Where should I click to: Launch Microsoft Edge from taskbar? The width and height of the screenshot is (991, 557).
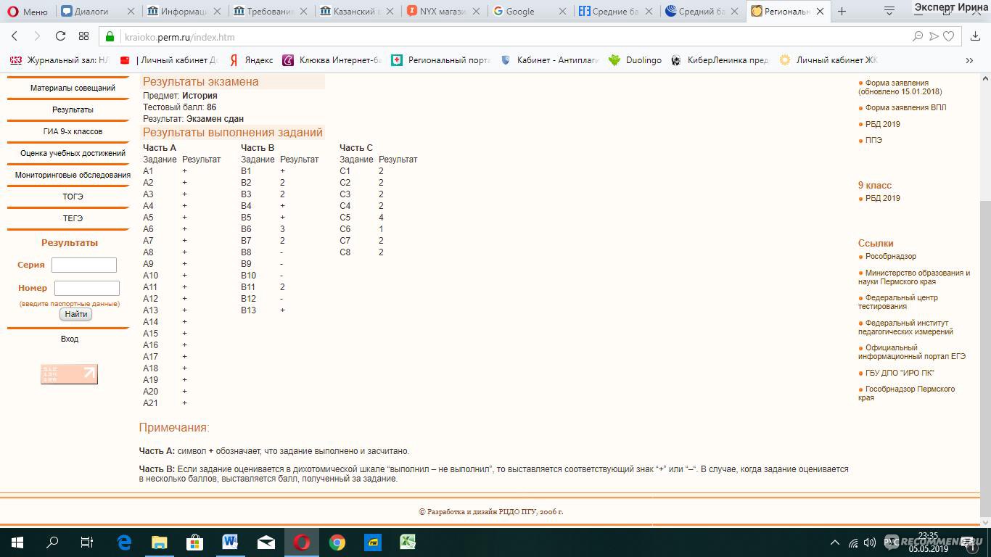(123, 542)
